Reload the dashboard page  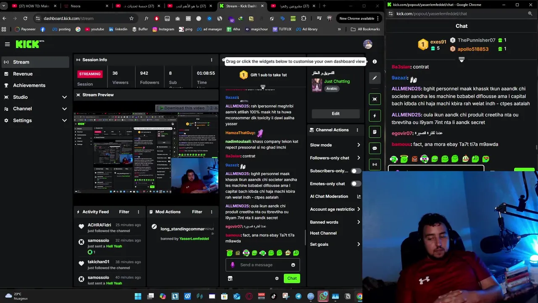pos(25,19)
